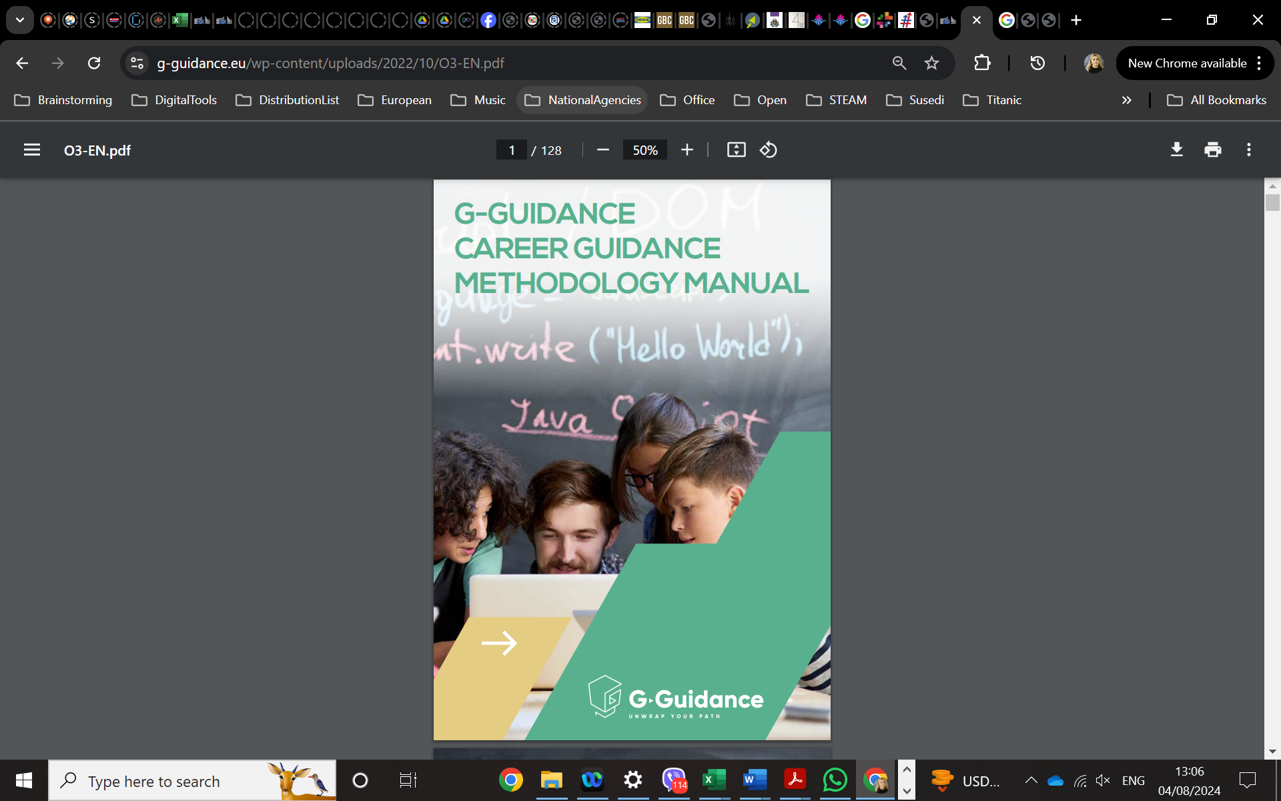
Task: Open the Chrome history clock icon
Action: (1037, 63)
